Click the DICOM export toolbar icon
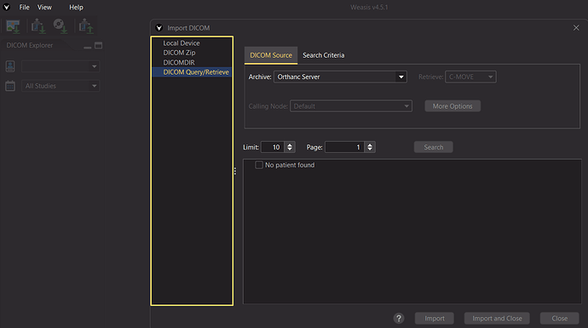This screenshot has width=588, height=328. pyautogui.click(x=86, y=26)
